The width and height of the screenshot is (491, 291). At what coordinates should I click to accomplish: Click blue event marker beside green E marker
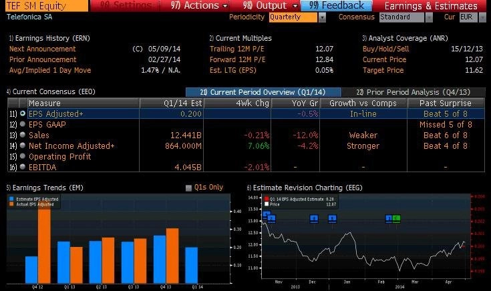(389, 218)
